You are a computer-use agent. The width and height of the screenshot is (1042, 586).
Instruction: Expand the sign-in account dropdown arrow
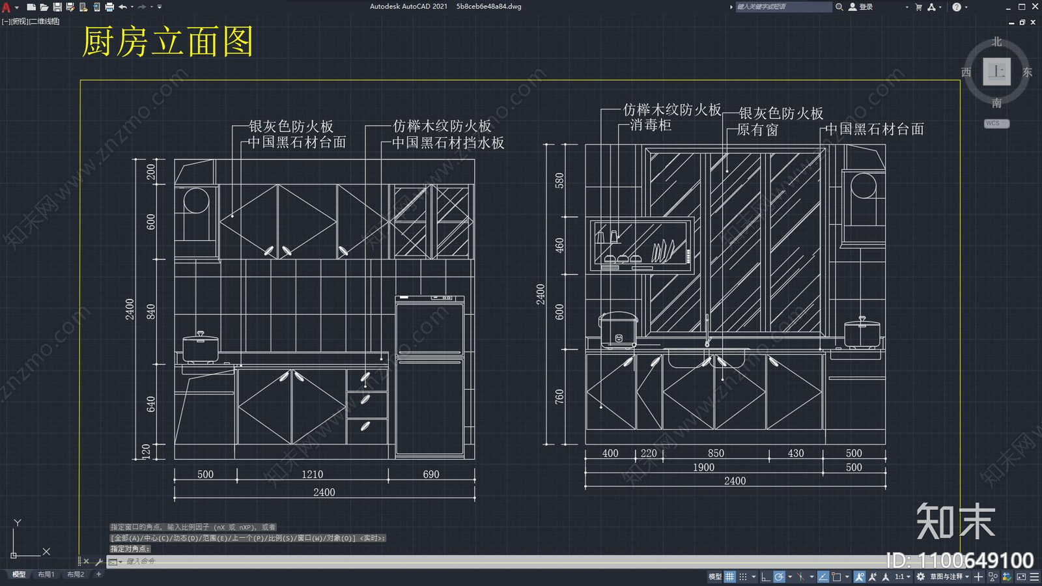(907, 7)
